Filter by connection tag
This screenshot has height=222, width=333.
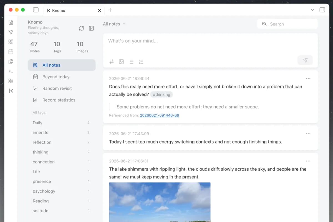pyautogui.click(x=61, y=162)
